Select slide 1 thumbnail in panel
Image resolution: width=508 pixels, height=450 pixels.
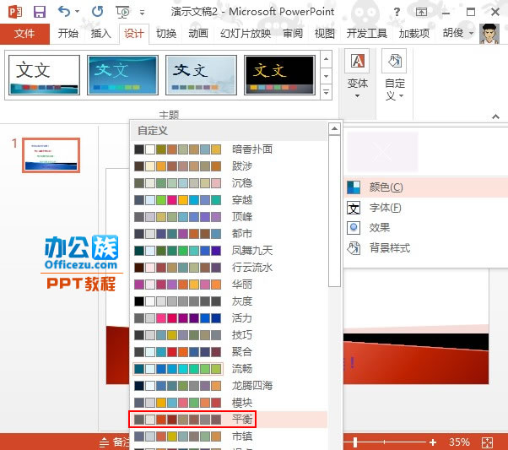pos(51,155)
